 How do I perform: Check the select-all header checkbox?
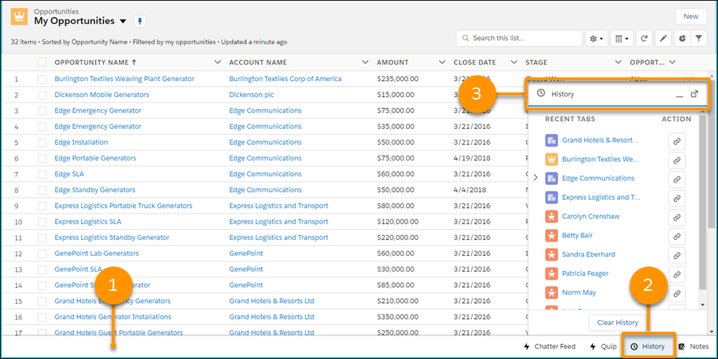(x=42, y=63)
